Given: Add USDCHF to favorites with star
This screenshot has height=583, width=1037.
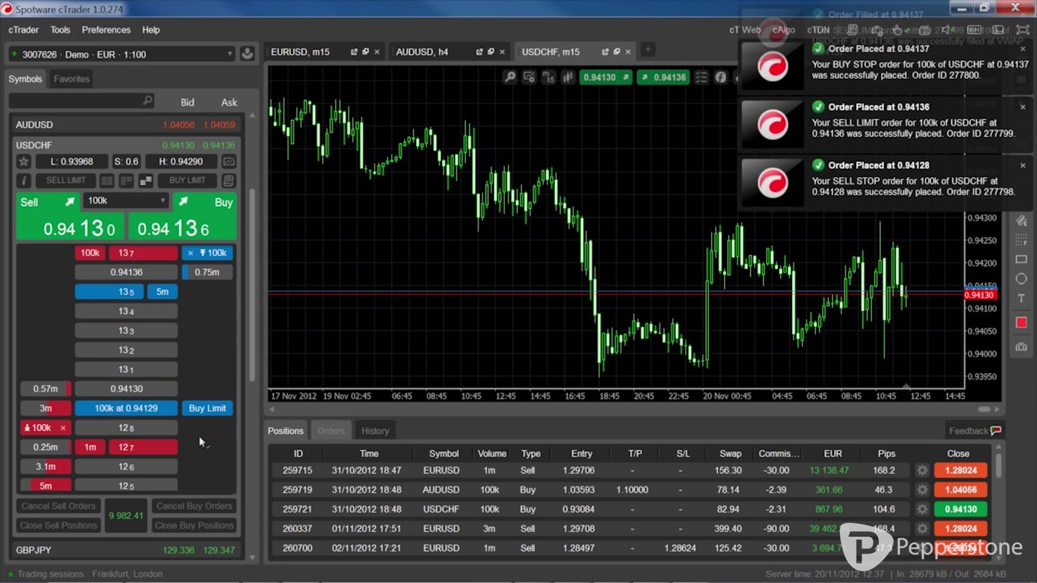Looking at the screenshot, I should (24, 161).
